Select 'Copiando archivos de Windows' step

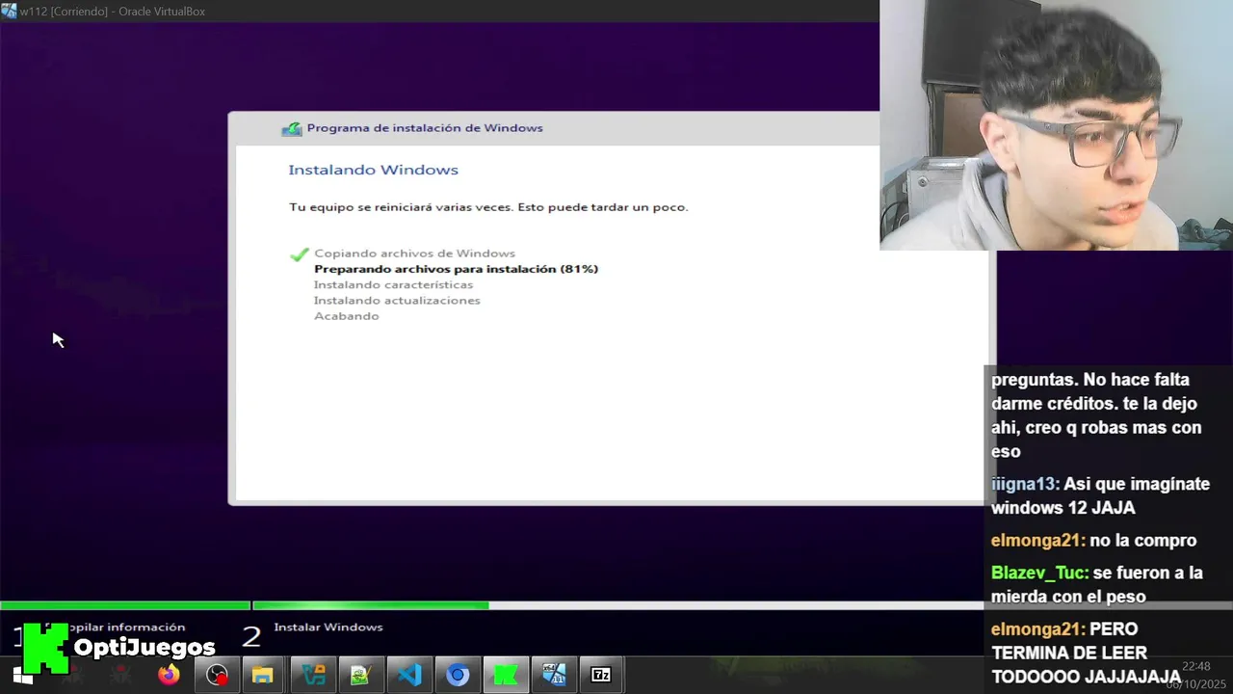(x=414, y=254)
